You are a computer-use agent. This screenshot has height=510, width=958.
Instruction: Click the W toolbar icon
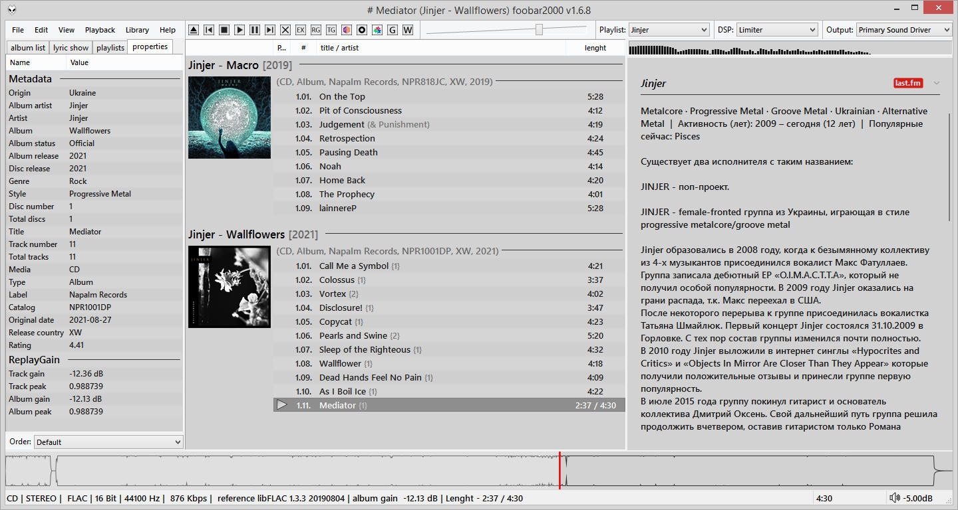(x=408, y=30)
